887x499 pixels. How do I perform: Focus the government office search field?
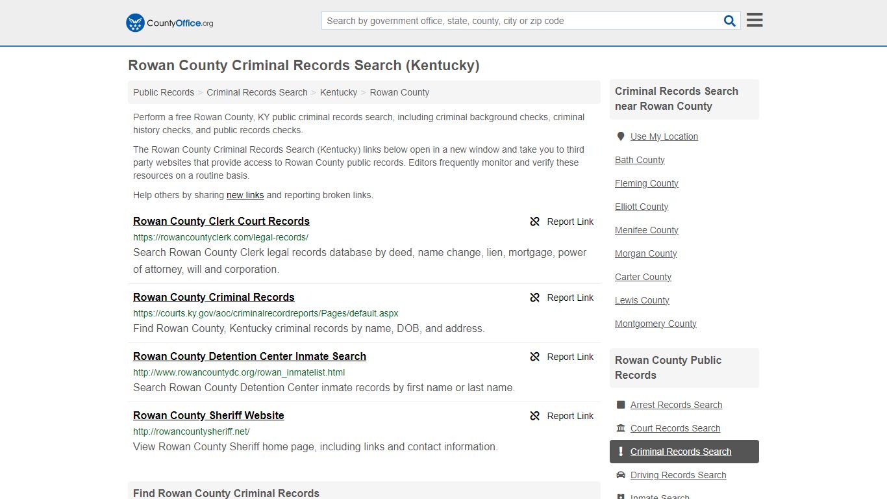pyautogui.click(x=522, y=21)
